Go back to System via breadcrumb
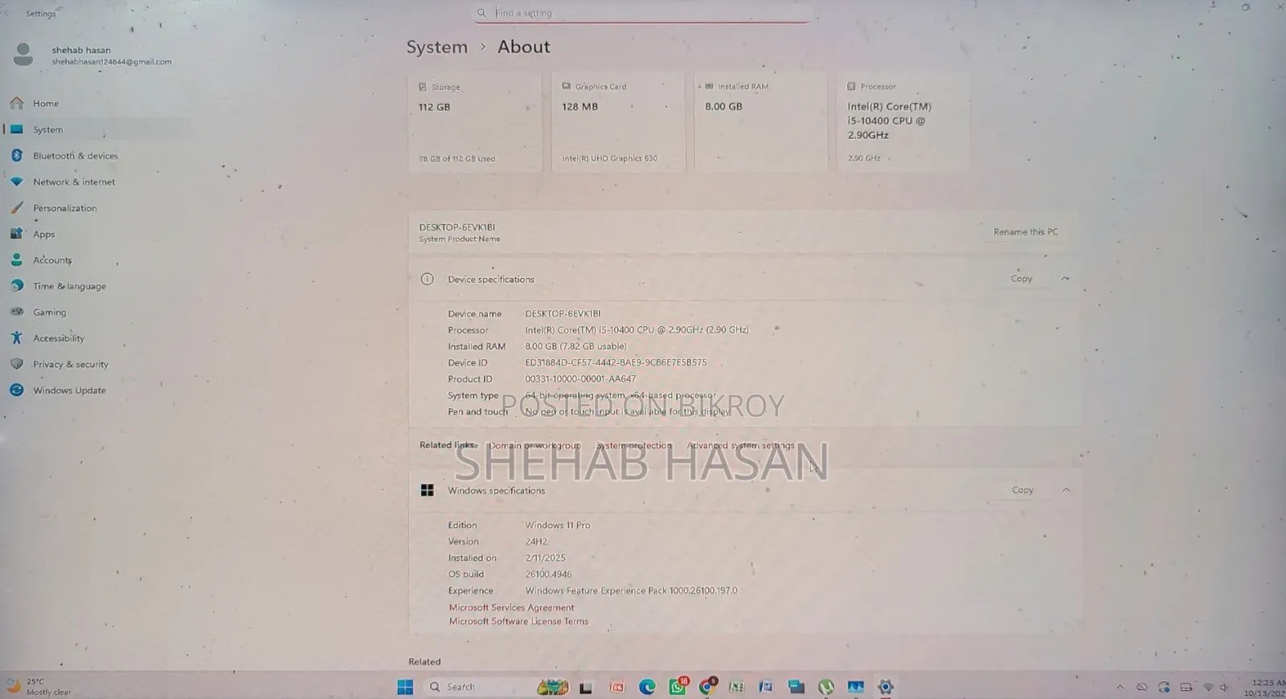The width and height of the screenshot is (1286, 699). [436, 47]
